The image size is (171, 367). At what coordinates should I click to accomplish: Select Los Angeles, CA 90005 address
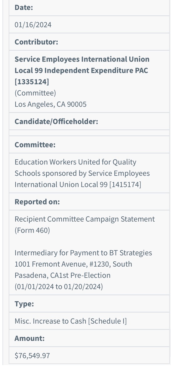(x=50, y=104)
